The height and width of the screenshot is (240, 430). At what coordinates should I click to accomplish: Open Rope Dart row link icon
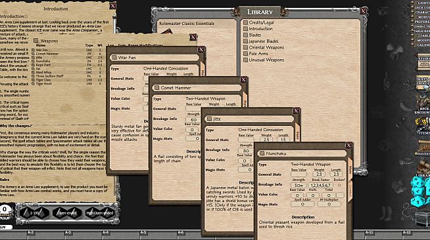[33, 65]
